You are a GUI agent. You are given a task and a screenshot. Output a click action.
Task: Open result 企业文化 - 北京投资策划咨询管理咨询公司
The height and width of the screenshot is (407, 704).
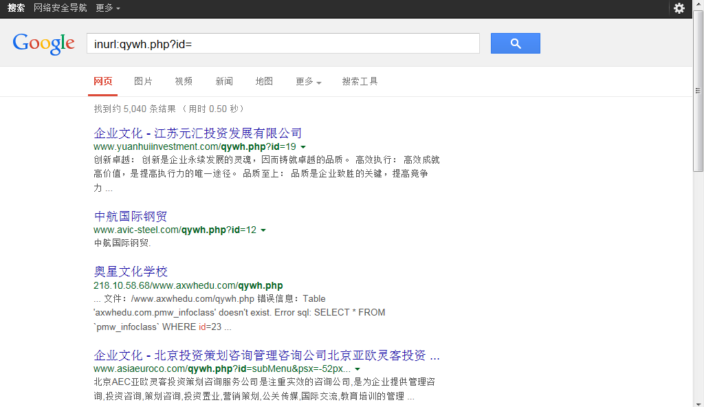(x=267, y=355)
